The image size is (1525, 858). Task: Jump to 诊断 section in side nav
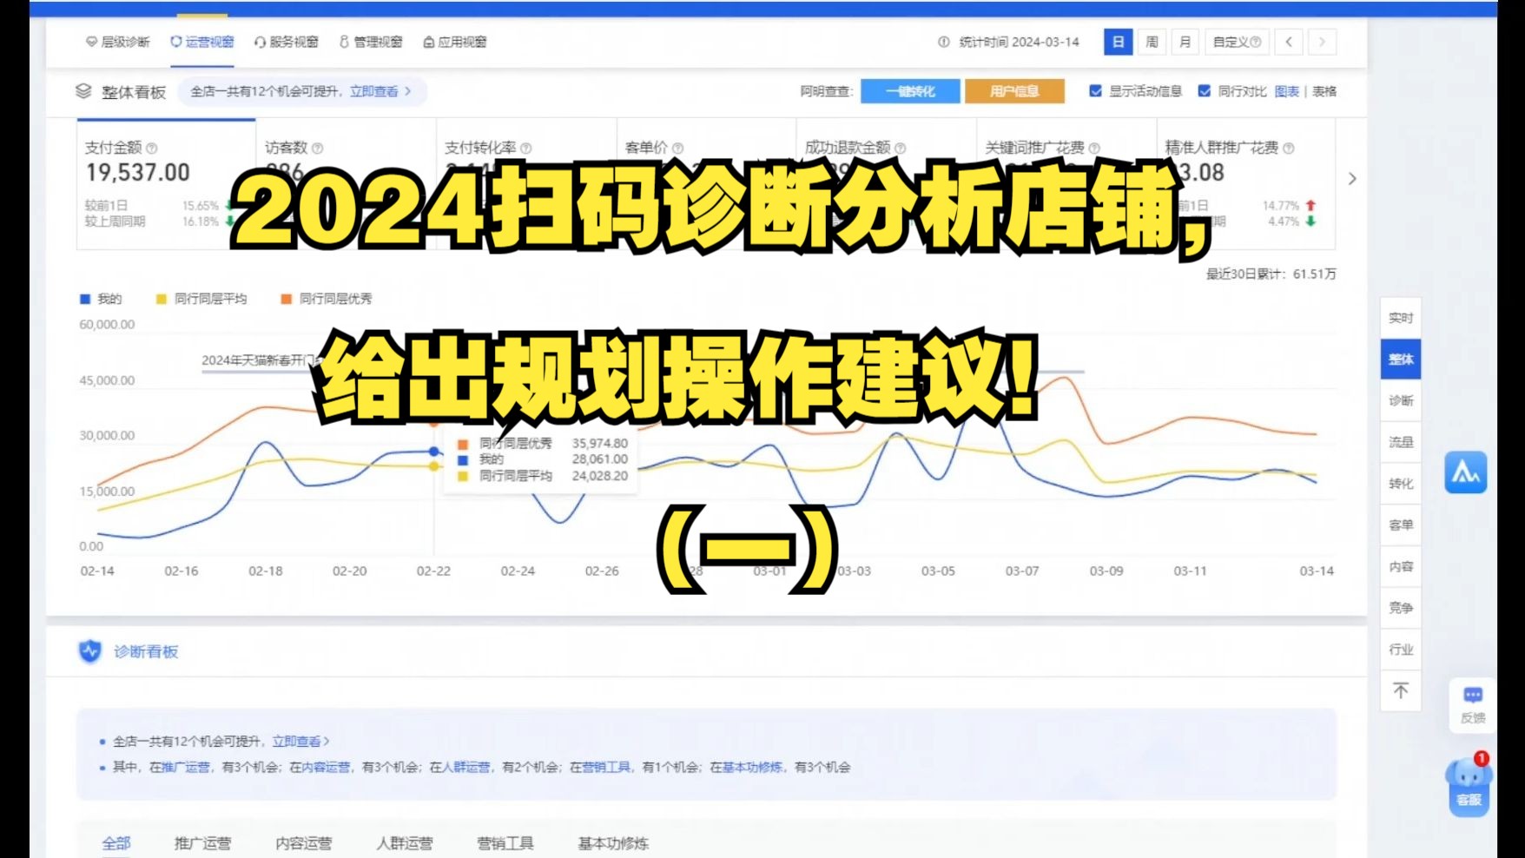click(1401, 400)
